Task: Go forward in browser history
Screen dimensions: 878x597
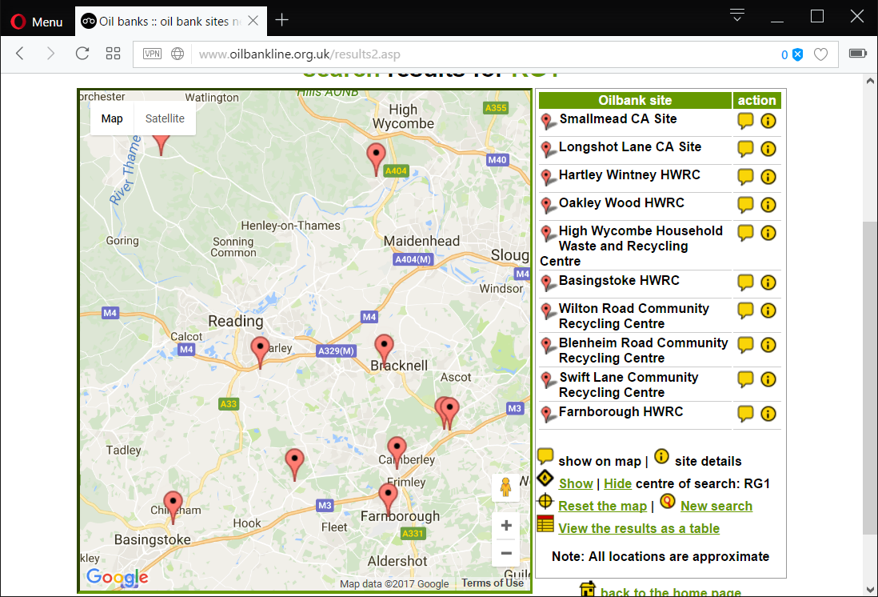Action: tap(50, 54)
